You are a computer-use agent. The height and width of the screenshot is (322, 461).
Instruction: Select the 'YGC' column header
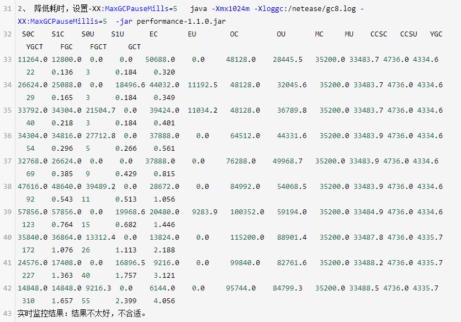[x=436, y=34]
